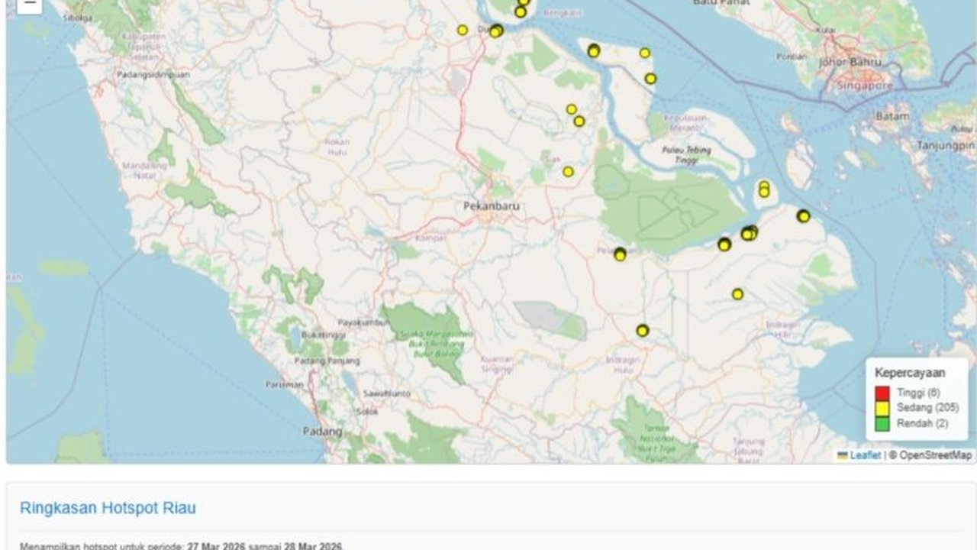Click the Kuantan Singingi region label
The image size is (977, 550).
[497, 364]
